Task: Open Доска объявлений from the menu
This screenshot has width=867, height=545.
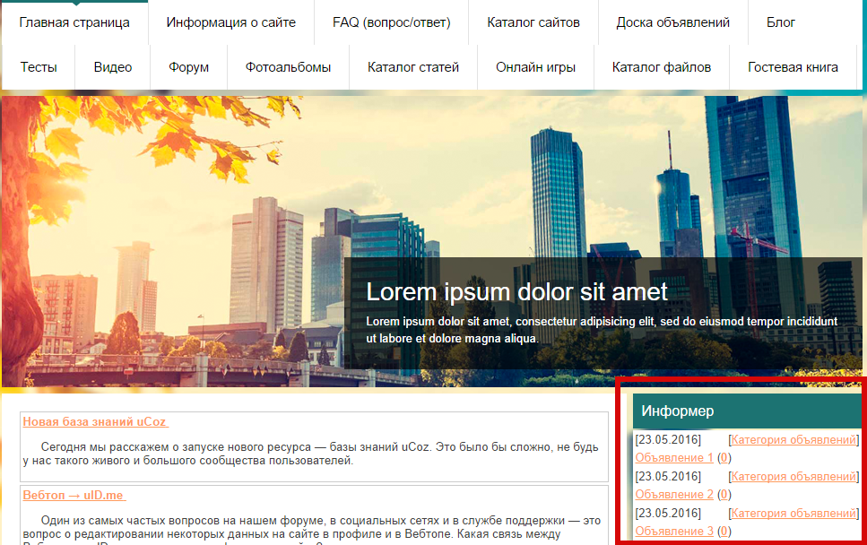Action: 673,22
